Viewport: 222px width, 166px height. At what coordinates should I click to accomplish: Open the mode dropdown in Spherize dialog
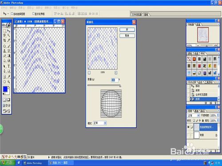[x=100, y=123]
